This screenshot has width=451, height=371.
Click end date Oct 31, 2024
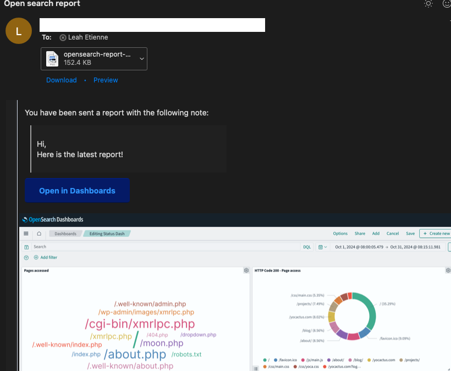click(x=415, y=247)
